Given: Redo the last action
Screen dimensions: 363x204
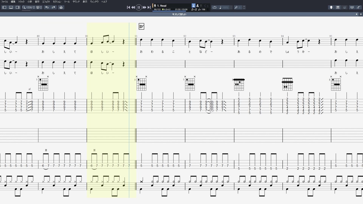Looking at the screenshot, I should pos(53,7).
